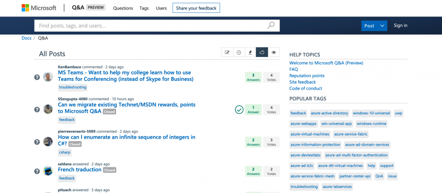The width and height of the screenshot is (442, 193).
Task: Open saldana user name
Action: pyautogui.click(x=64, y=164)
